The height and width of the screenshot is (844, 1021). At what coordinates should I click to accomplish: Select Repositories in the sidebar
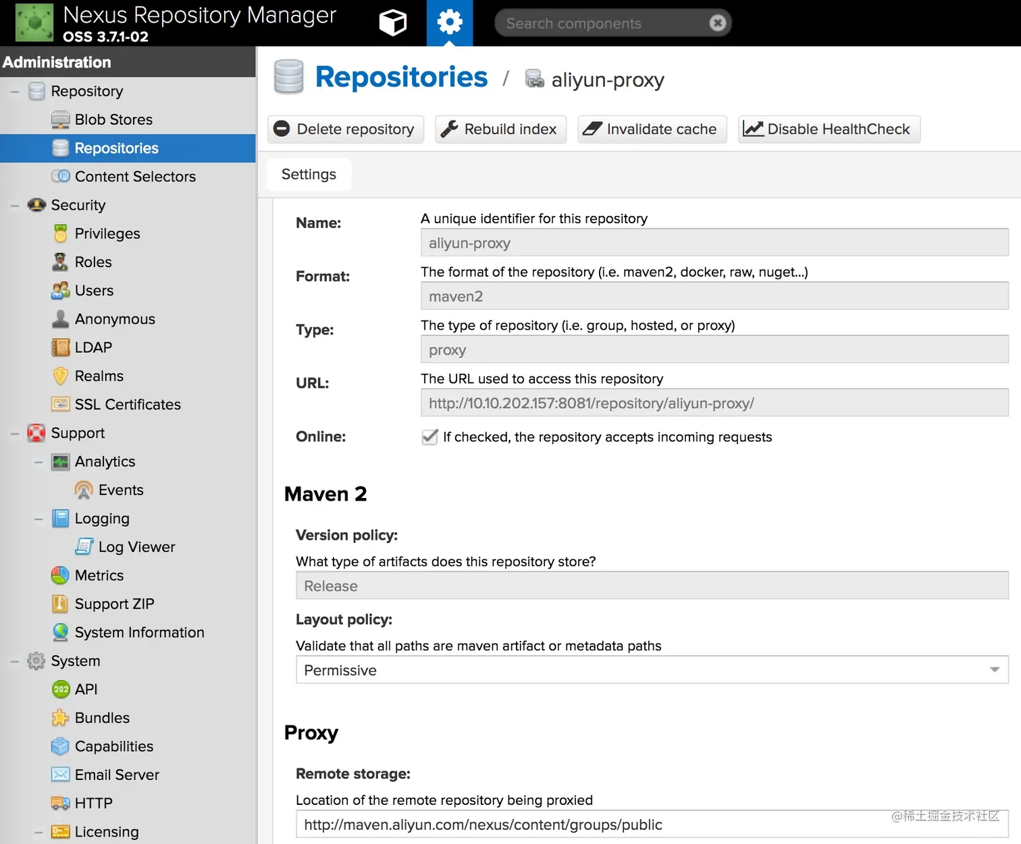tap(128, 148)
